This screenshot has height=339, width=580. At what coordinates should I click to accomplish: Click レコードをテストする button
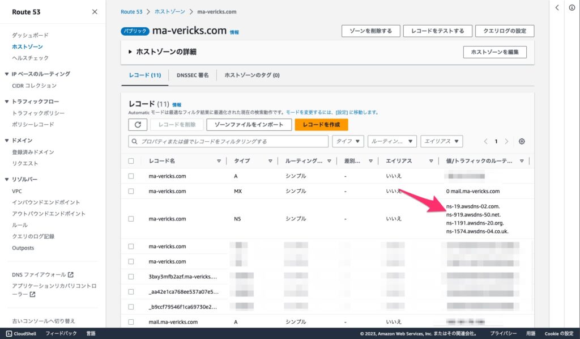pos(438,31)
